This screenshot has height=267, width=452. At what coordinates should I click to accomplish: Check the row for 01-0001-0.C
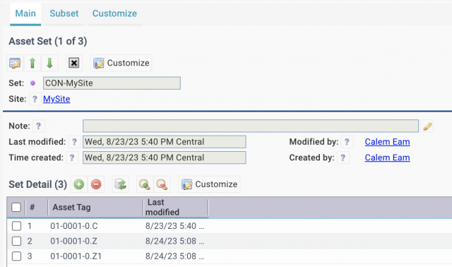tap(16, 226)
